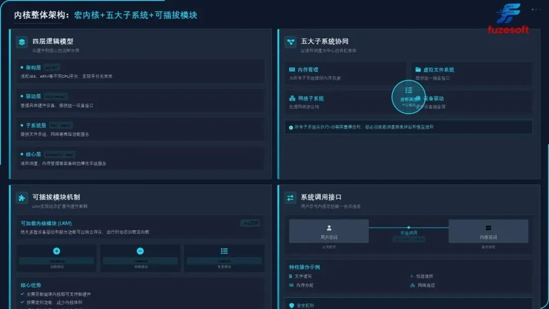
Task: Click the puzzle piece icon beside 可插拔模块机制
Action: 22,198
